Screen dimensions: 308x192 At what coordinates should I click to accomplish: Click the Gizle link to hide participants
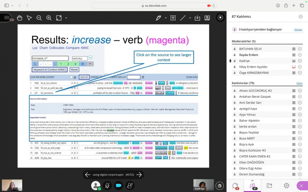point(299,83)
